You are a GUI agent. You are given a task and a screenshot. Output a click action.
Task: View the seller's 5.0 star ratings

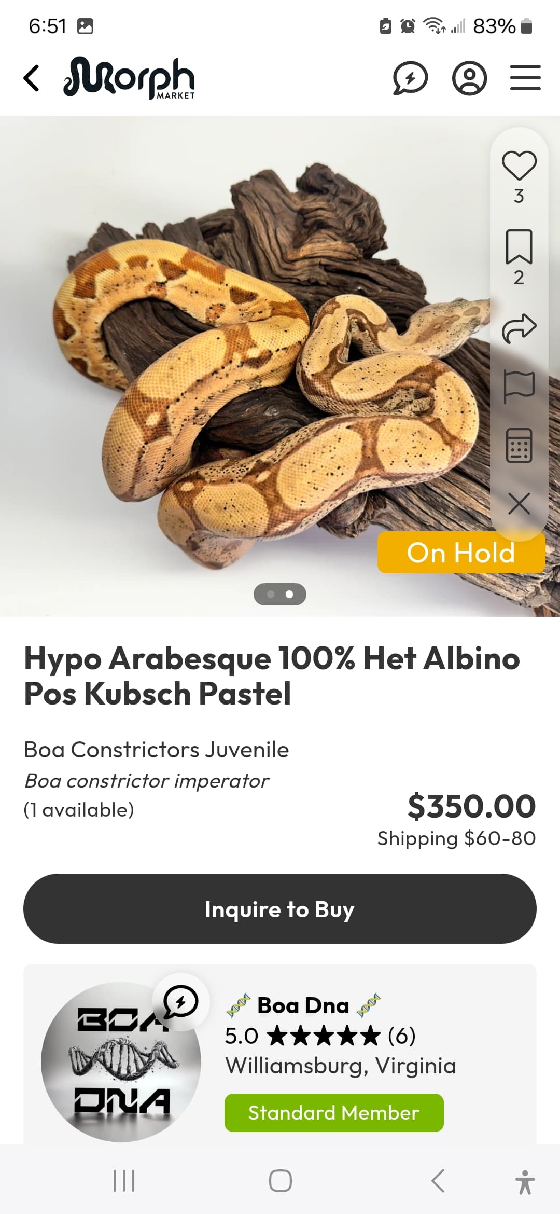click(x=320, y=1036)
